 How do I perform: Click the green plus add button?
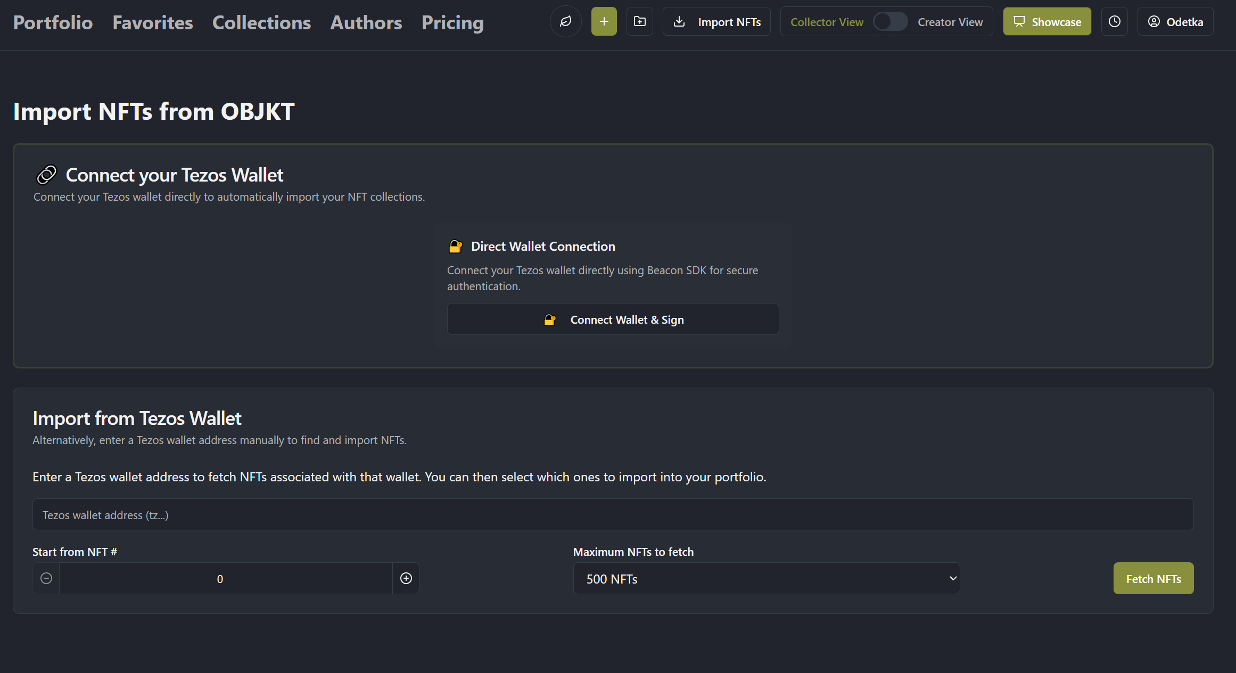(x=604, y=22)
